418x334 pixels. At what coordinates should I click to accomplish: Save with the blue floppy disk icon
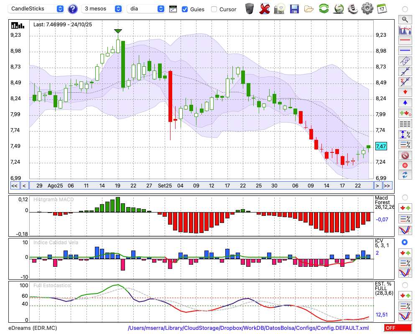point(294,9)
